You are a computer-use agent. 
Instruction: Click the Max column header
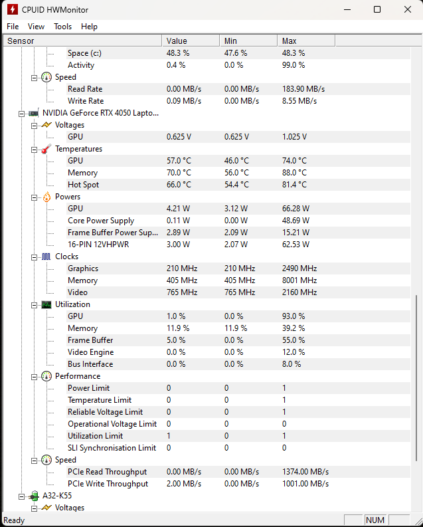(289, 41)
